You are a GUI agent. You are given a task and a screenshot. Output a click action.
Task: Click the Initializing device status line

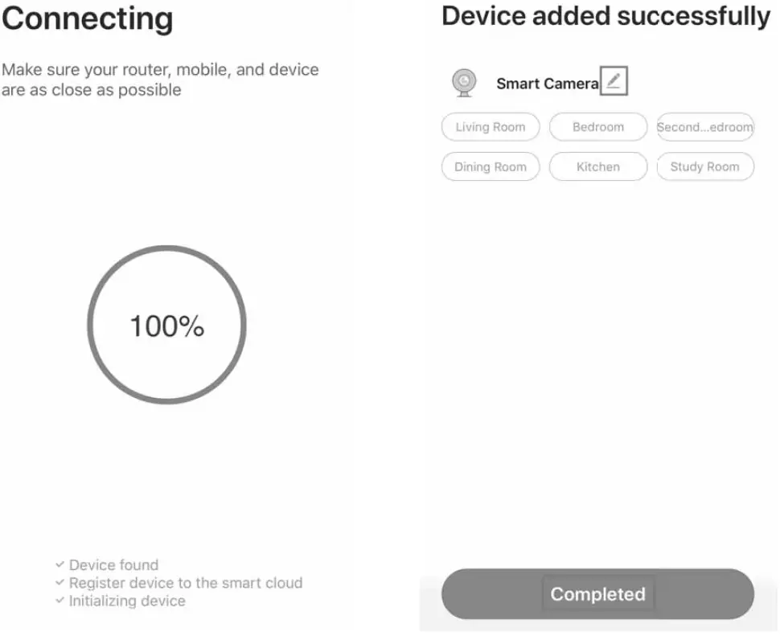(x=127, y=601)
